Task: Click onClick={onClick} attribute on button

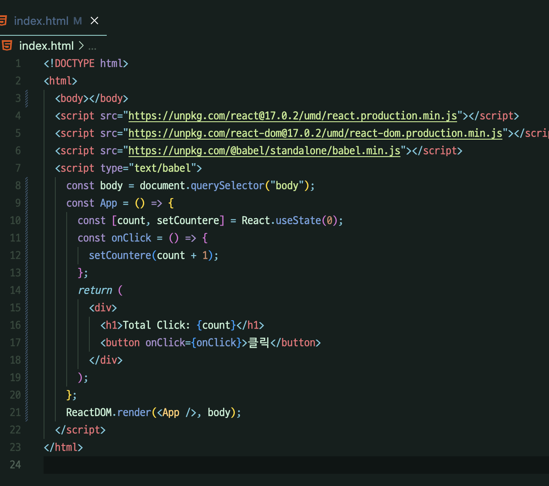Action: 193,343
